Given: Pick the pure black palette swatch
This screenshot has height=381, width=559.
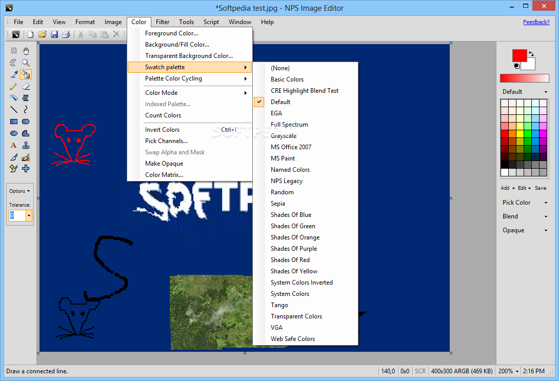Looking at the screenshot, I should (505, 165).
